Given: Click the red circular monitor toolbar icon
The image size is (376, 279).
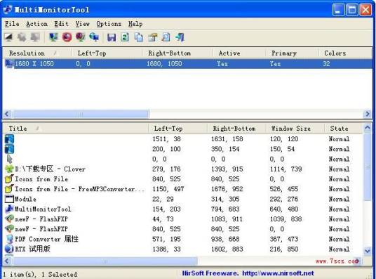Looking at the screenshot, I should (x=67, y=37).
